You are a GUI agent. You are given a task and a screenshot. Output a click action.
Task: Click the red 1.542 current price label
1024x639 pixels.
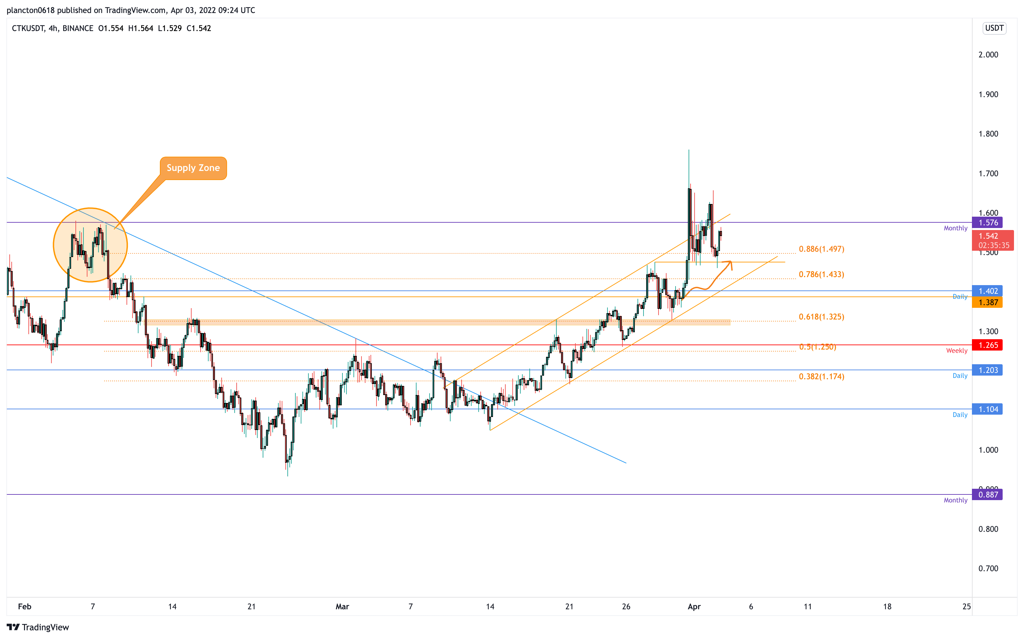click(993, 240)
